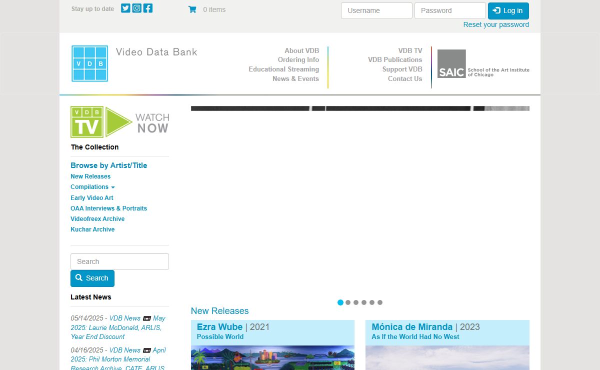Focus the Username field
The image size is (600, 370).
point(376,10)
